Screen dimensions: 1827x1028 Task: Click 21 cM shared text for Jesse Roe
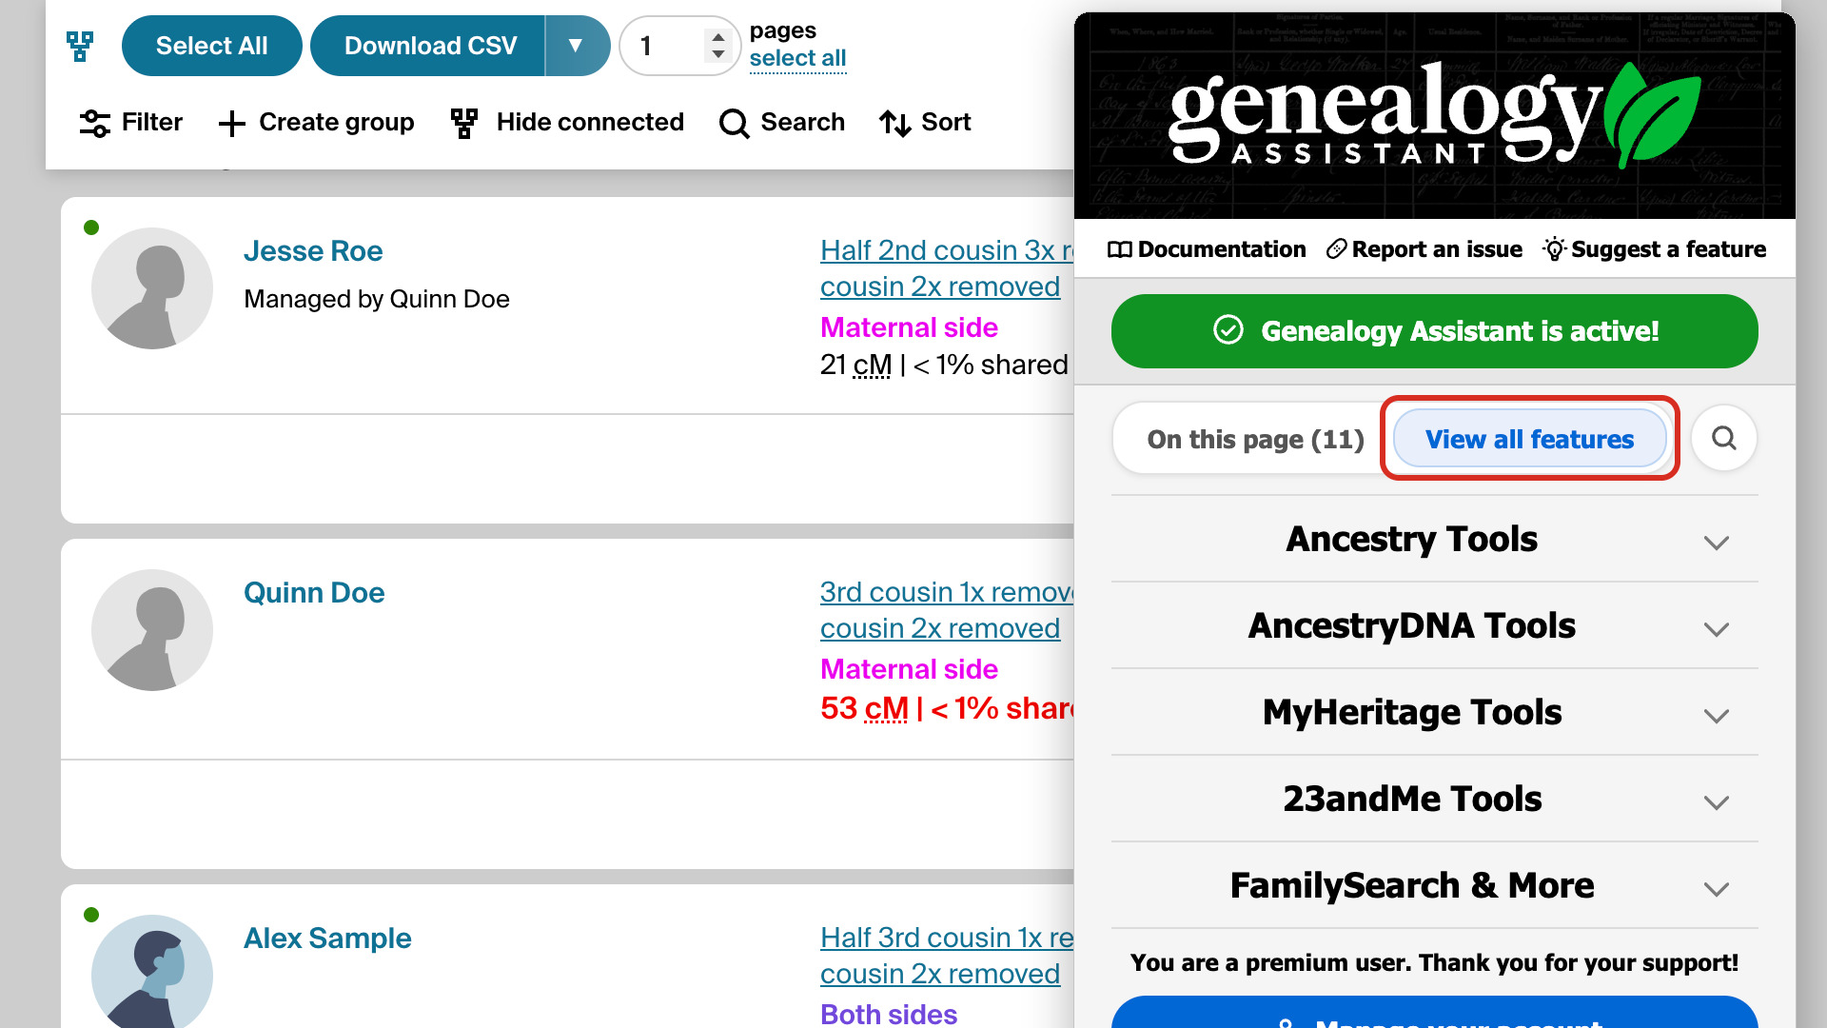point(944,366)
